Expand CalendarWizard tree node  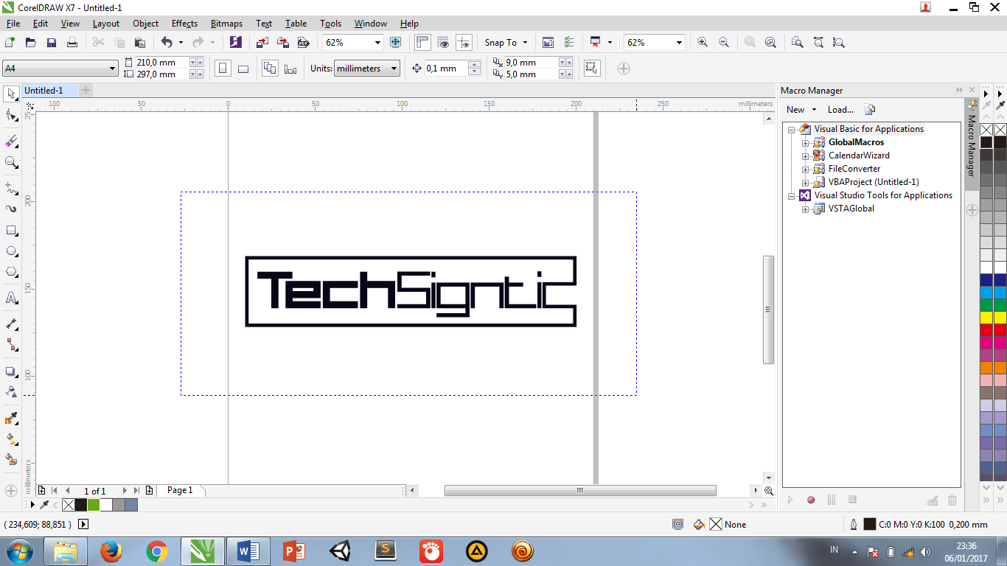[x=806, y=156]
